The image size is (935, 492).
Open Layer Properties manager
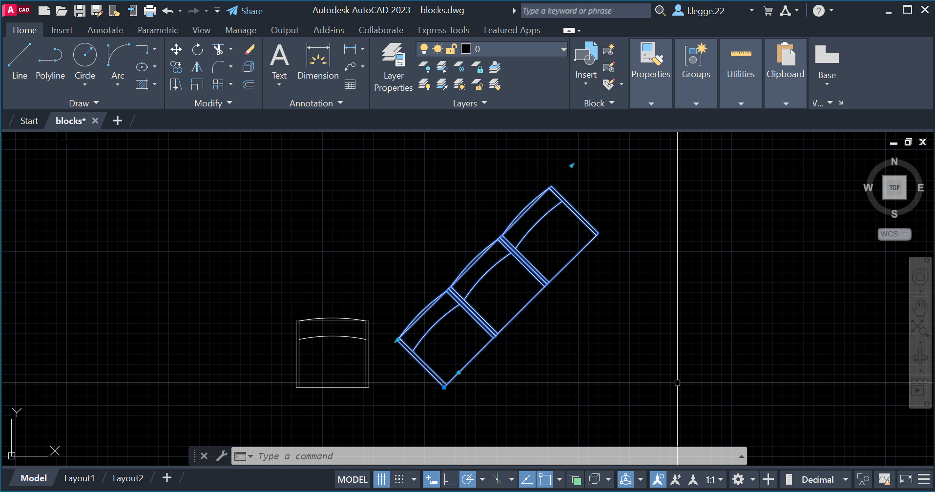click(393, 67)
